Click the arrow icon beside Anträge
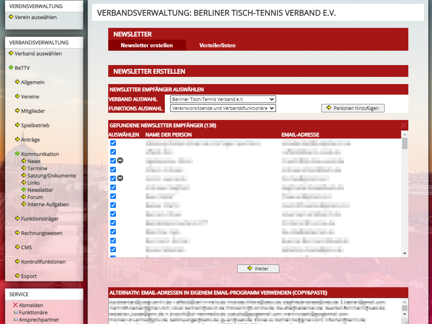This screenshot has width=432, height=324. 17,139
